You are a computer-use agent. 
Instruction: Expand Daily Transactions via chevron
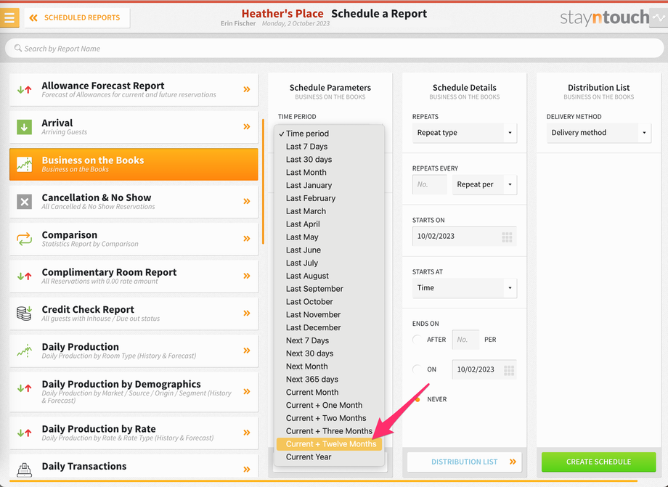(247, 470)
